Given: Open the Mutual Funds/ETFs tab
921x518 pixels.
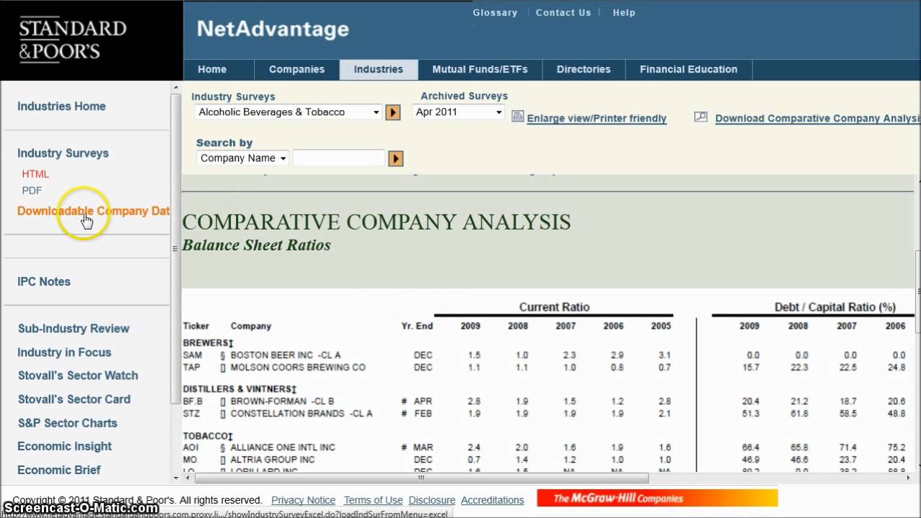Looking at the screenshot, I should (480, 70).
